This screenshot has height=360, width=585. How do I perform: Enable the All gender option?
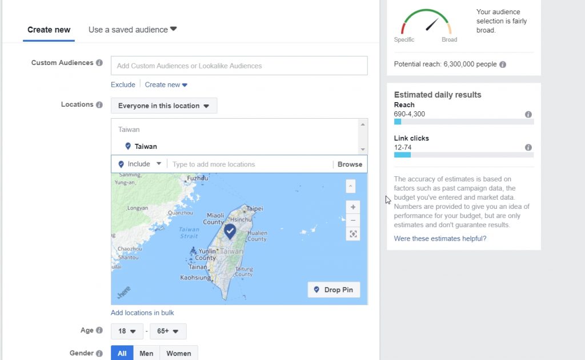(122, 353)
